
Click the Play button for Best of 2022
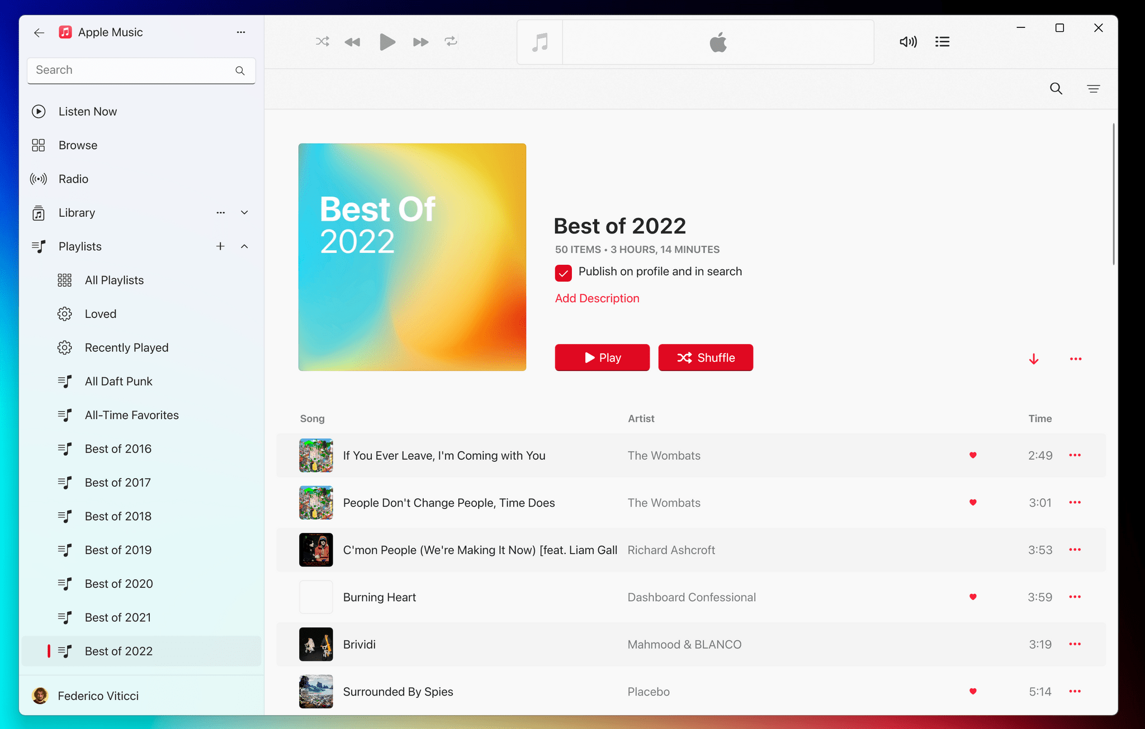602,357
